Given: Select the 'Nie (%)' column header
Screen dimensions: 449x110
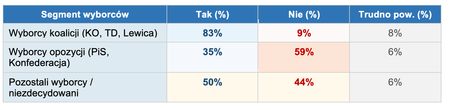Looking at the screenshot, I should [304, 15].
